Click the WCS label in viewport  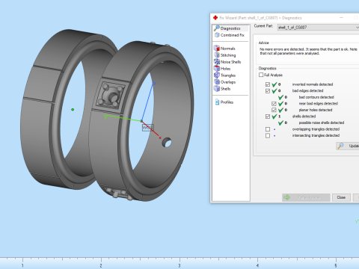tap(147, 128)
